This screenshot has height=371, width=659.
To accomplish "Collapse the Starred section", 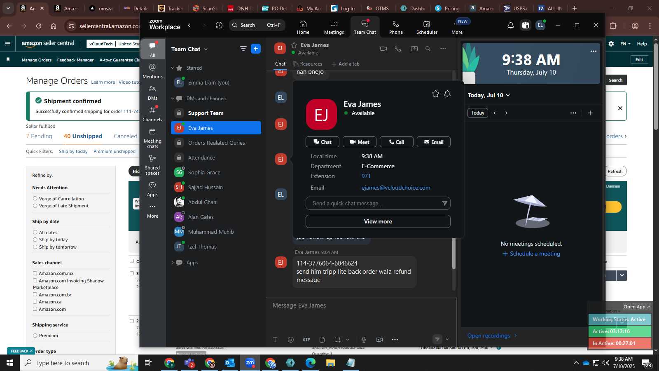I will 173,68.
